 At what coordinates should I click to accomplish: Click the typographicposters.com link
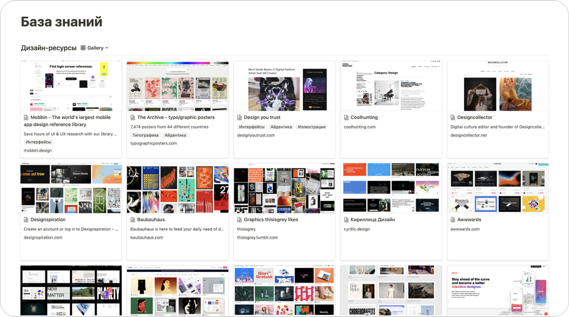point(153,143)
